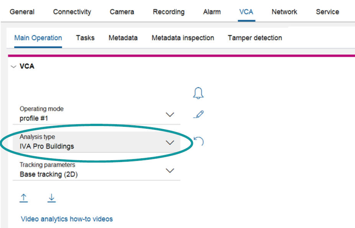Open the Alarm settings tab
This screenshot has height=228, width=355.
coord(212,12)
